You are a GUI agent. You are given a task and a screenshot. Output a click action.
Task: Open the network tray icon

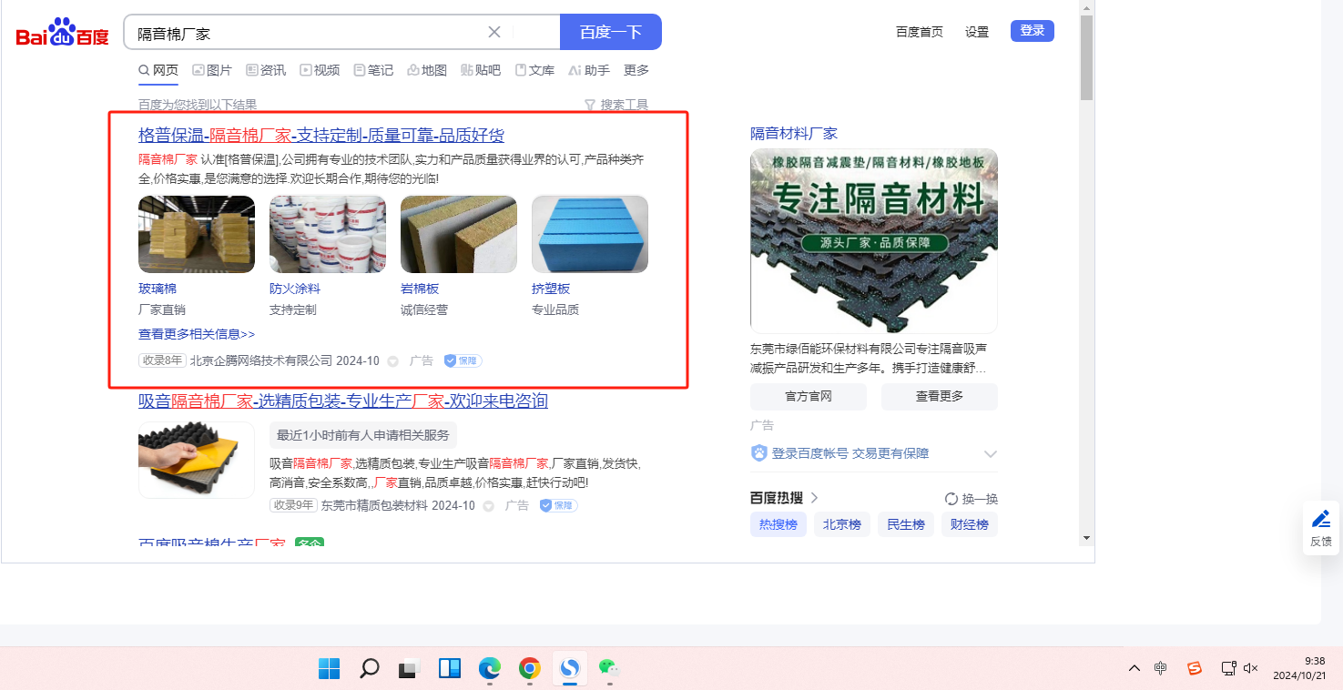click(x=1228, y=668)
